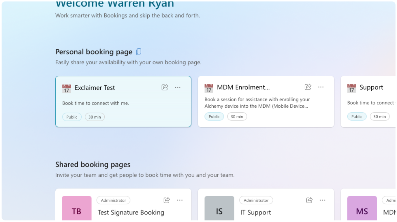Open the IT Support booking page

click(256, 212)
